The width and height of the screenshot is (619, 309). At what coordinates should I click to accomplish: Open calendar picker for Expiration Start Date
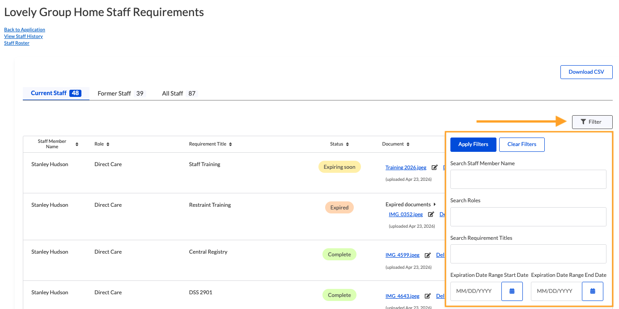pos(512,291)
